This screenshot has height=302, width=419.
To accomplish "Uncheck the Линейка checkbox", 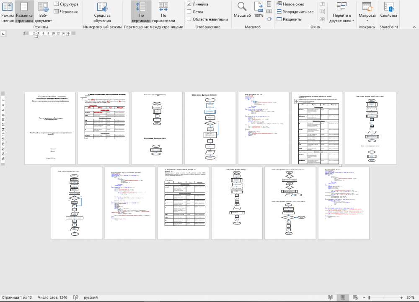I will click(189, 4).
